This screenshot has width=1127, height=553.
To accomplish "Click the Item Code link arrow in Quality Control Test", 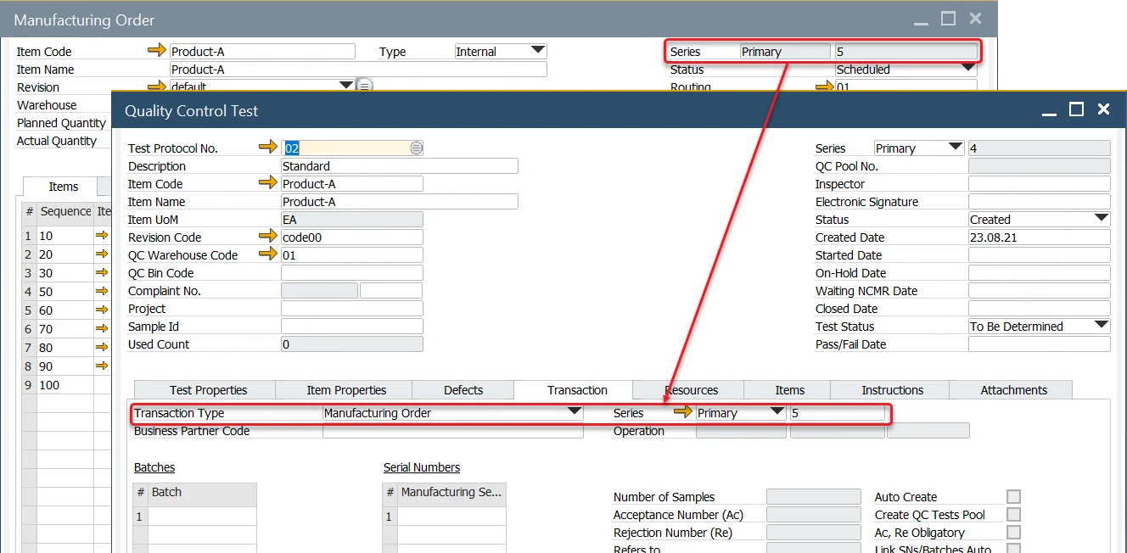I will point(268,183).
